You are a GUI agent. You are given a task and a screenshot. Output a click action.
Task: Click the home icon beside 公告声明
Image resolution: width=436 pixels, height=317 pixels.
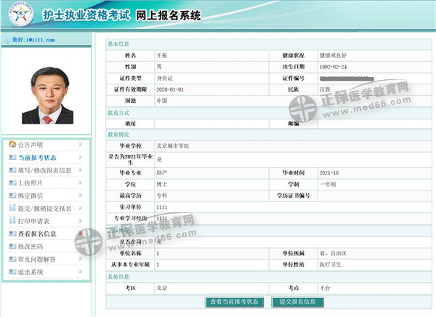tap(12, 144)
